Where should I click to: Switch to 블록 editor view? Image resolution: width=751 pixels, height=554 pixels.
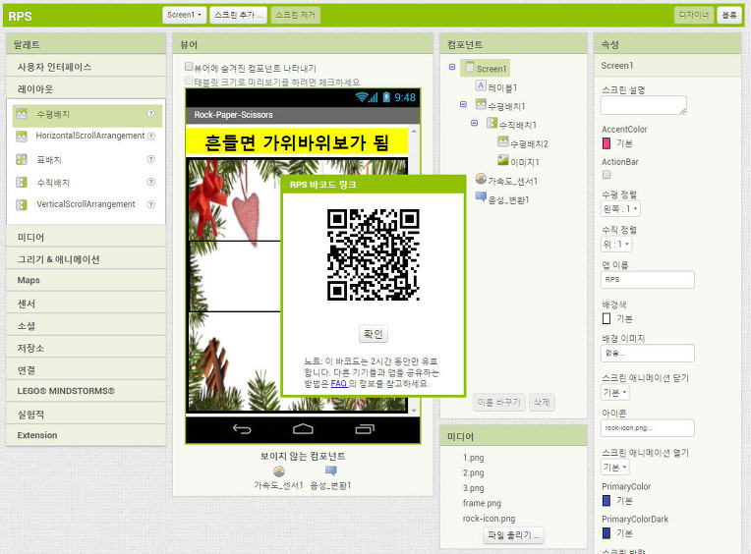pos(729,16)
